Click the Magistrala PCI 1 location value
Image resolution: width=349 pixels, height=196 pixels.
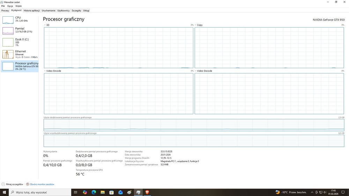pyautogui.click(x=180, y=162)
